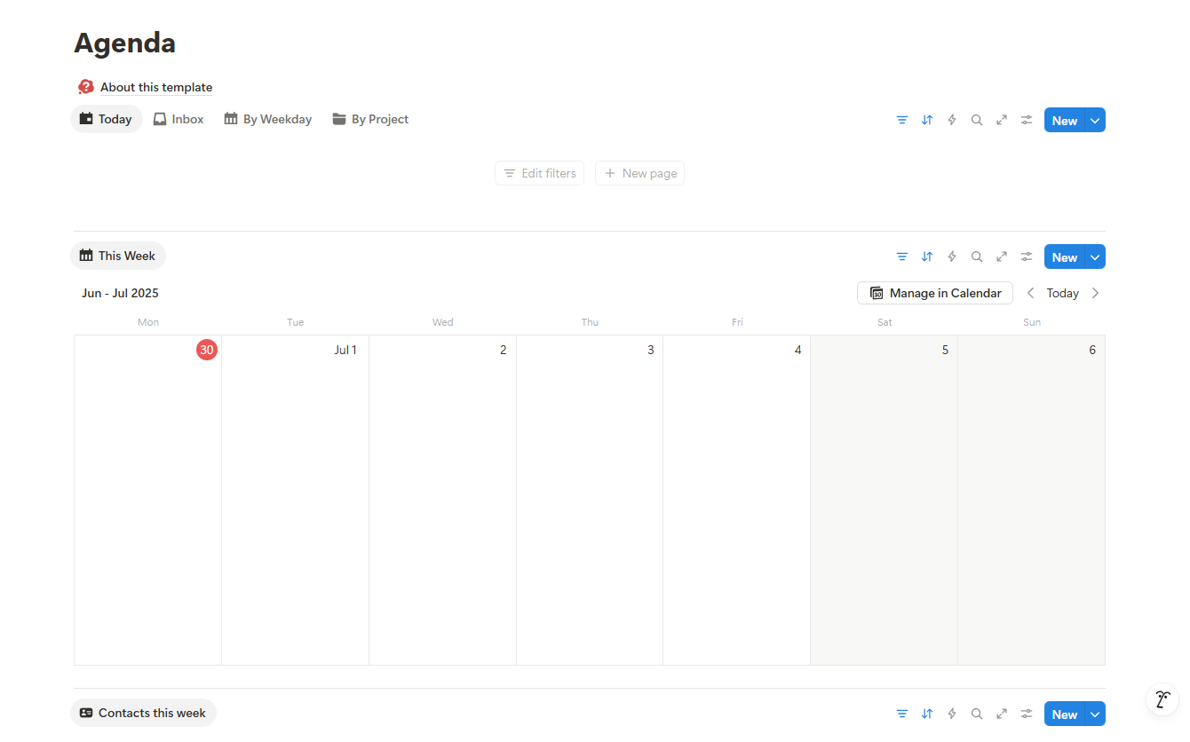Open the By Project tab
This screenshot has height=742, width=1190.
[370, 119]
